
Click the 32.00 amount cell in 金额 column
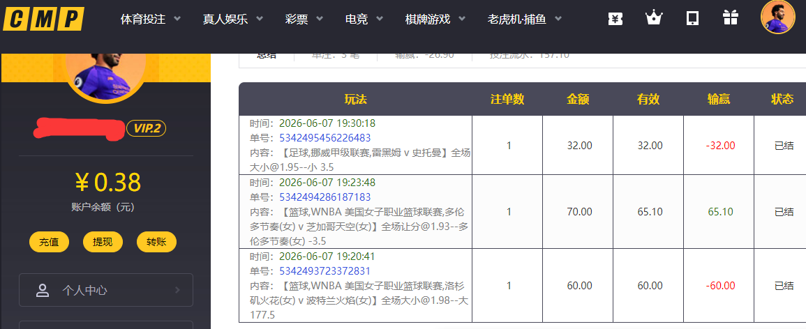[x=579, y=146]
